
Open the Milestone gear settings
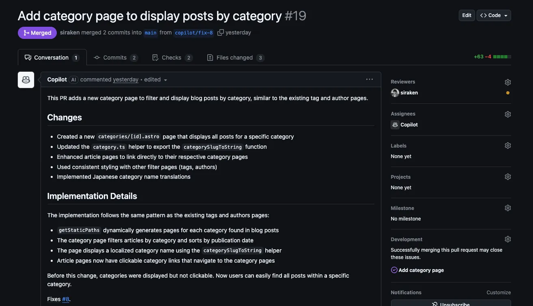coord(507,208)
